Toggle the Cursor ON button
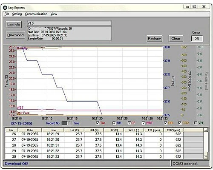The width and height of the screenshot is (213, 170). pyautogui.click(x=197, y=39)
